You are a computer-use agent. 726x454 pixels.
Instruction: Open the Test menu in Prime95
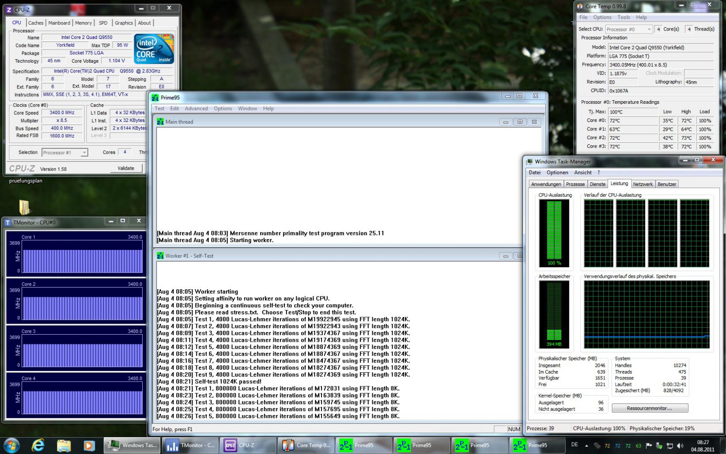point(159,109)
